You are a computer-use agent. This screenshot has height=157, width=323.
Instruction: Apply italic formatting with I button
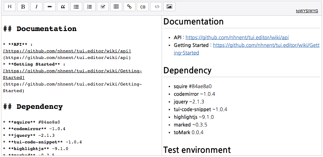click(x=36, y=7)
